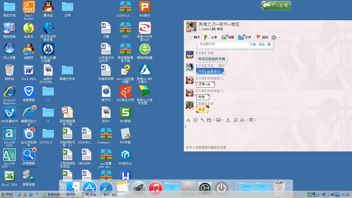Click the 预览 link on group file
Image resolution: width=352 pixels, height=198 pixels.
tap(262, 44)
